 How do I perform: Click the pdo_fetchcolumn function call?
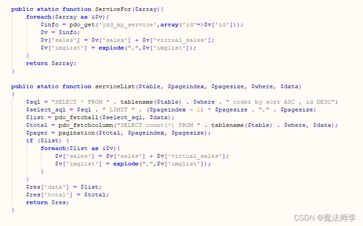[x=85, y=125]
